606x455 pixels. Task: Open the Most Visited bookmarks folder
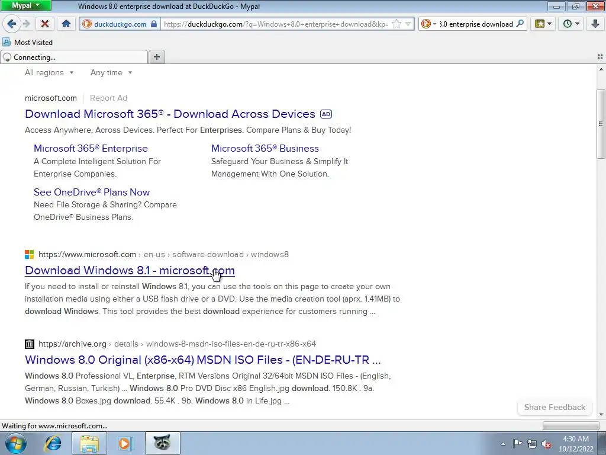coord(27,43)
